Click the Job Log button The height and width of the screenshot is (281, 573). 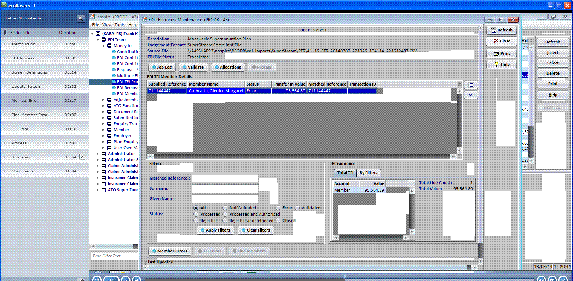pos(162,67)
